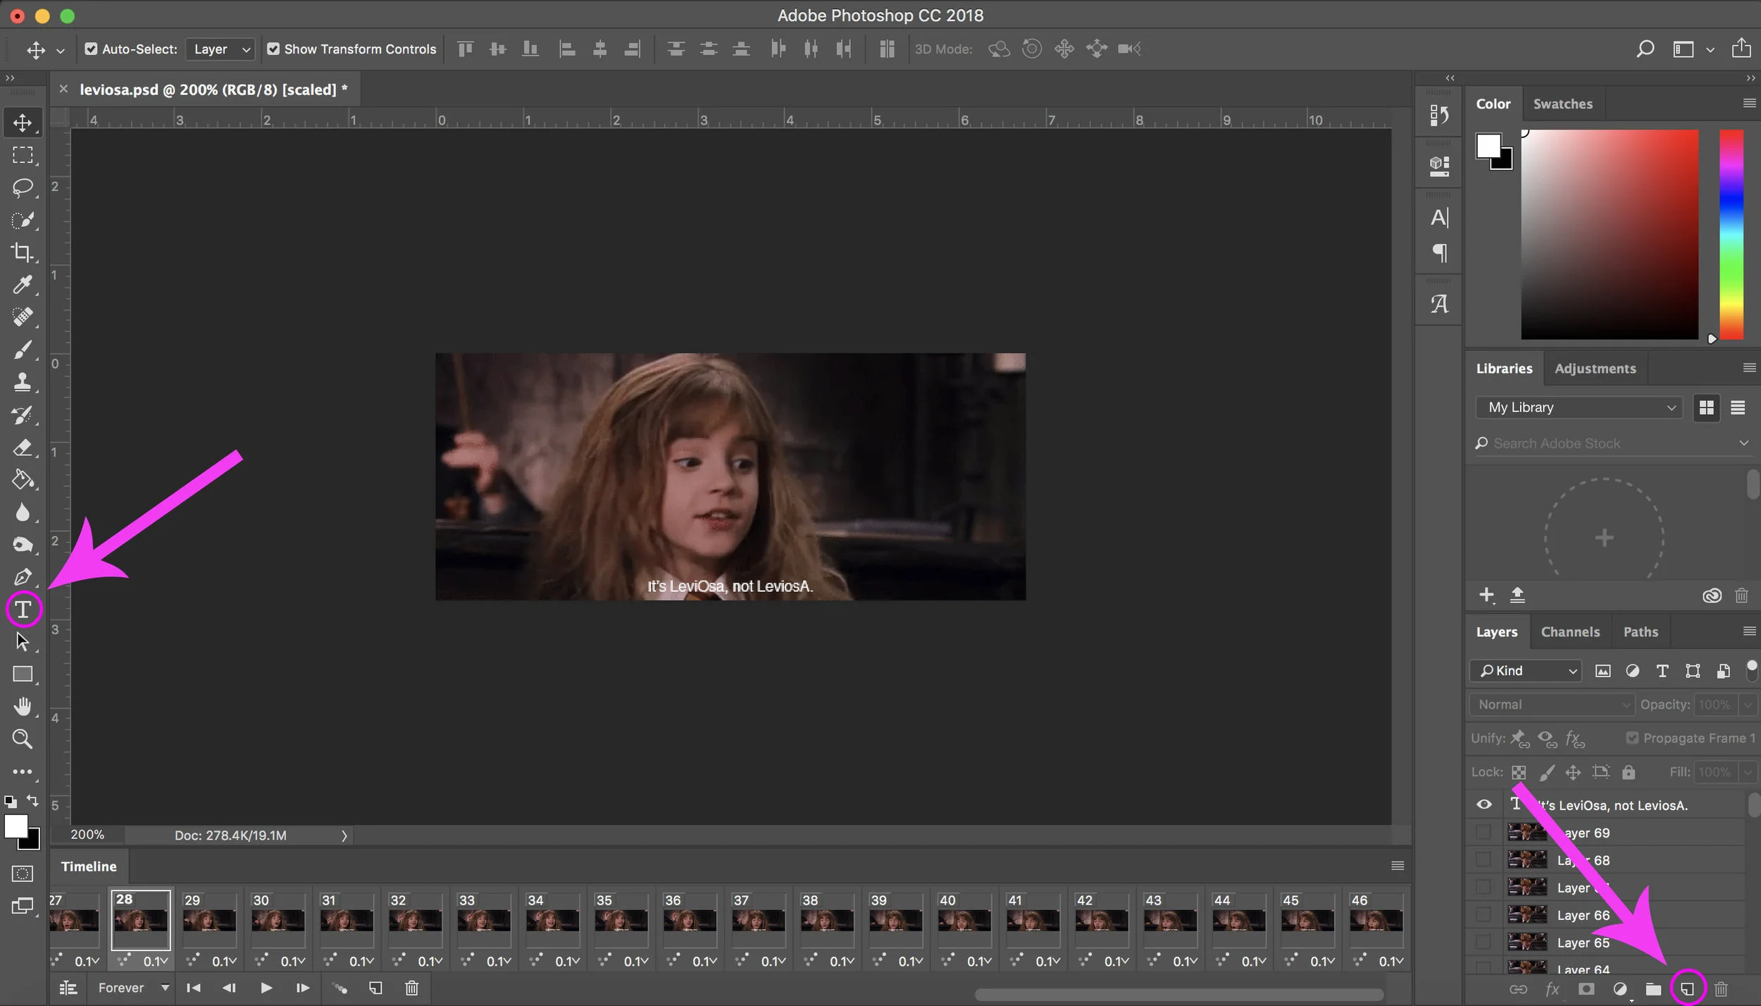Viewport: 1761px width, 1006px height.
Task: Select the Lasso tool
Action: (x=23, y=187)
